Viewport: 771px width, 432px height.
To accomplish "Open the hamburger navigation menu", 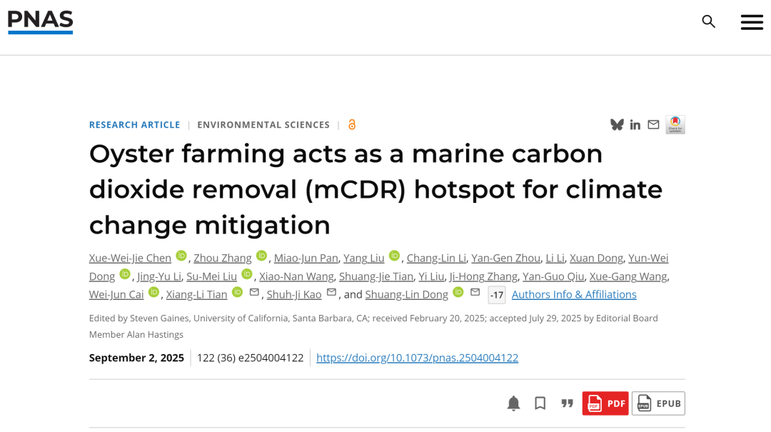I will tap(752, 22).
